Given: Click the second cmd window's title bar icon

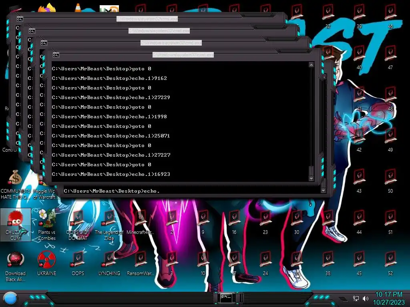Looking at the screenshot, I should 32,31.
